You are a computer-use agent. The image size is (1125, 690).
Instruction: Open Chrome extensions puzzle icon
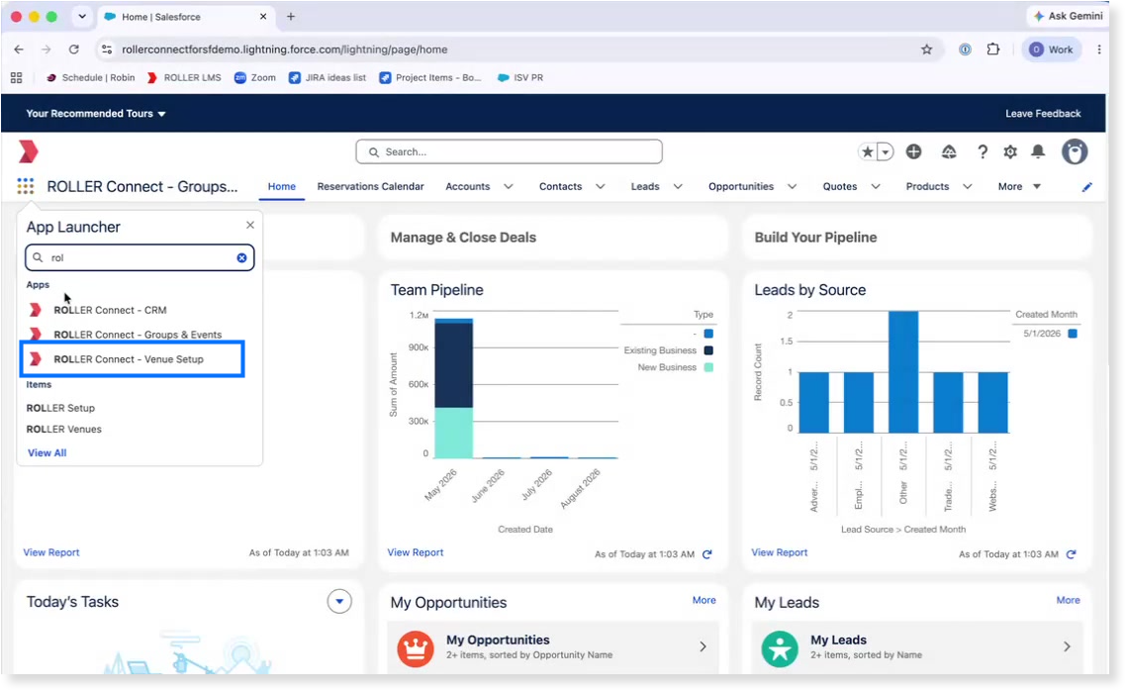pyautogui.click(x=993, y=49)
